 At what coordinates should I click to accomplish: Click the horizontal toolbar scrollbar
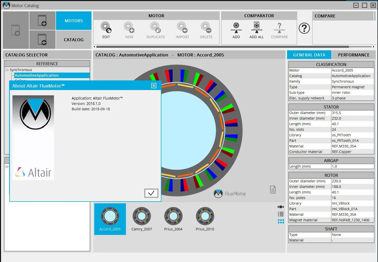point(222,47)
